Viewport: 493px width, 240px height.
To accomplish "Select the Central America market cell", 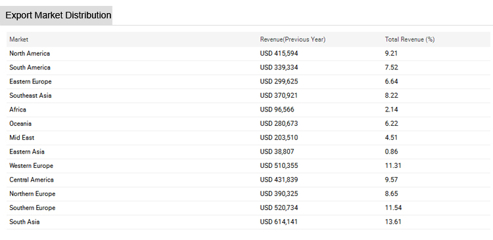I will point(32,180).
